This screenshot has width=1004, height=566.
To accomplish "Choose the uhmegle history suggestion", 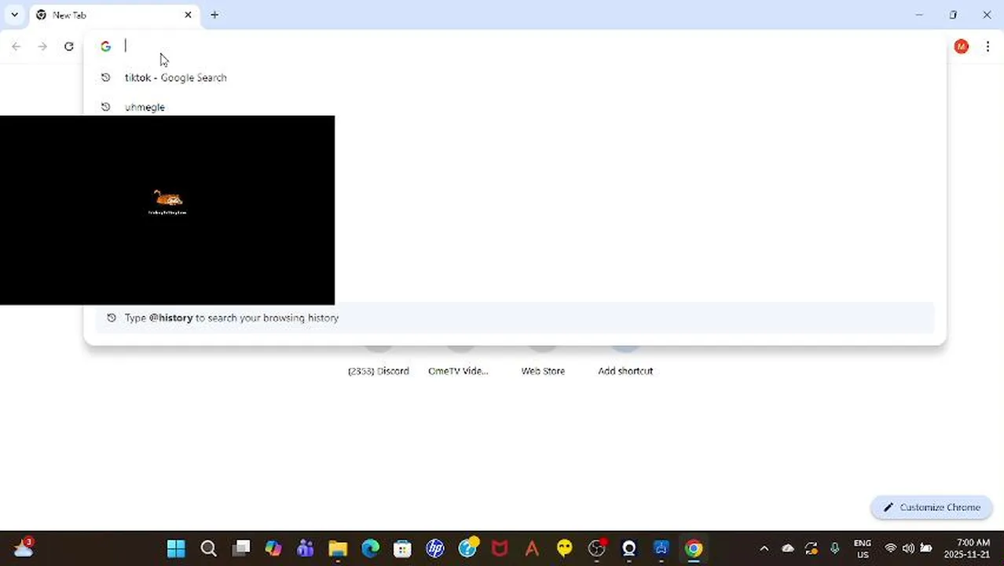I will point(515,106).
